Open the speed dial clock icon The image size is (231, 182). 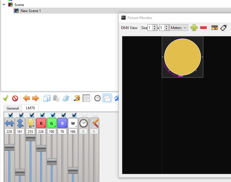tap(97, 98)
